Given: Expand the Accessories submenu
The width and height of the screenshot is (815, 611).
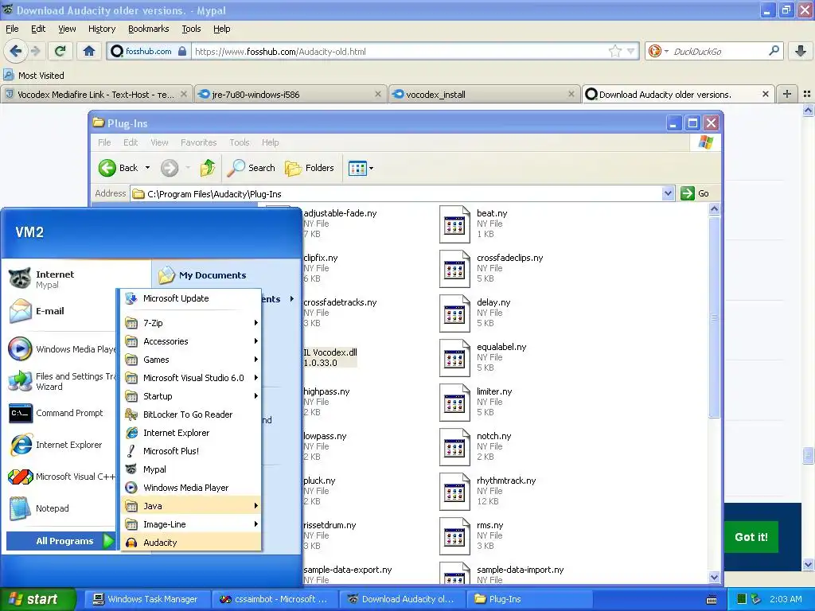Looking at the screenshot, I should [192, 341].
